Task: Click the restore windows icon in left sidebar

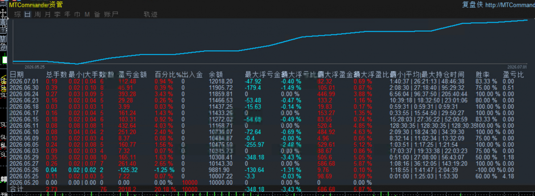Action: tap(3, 47)
